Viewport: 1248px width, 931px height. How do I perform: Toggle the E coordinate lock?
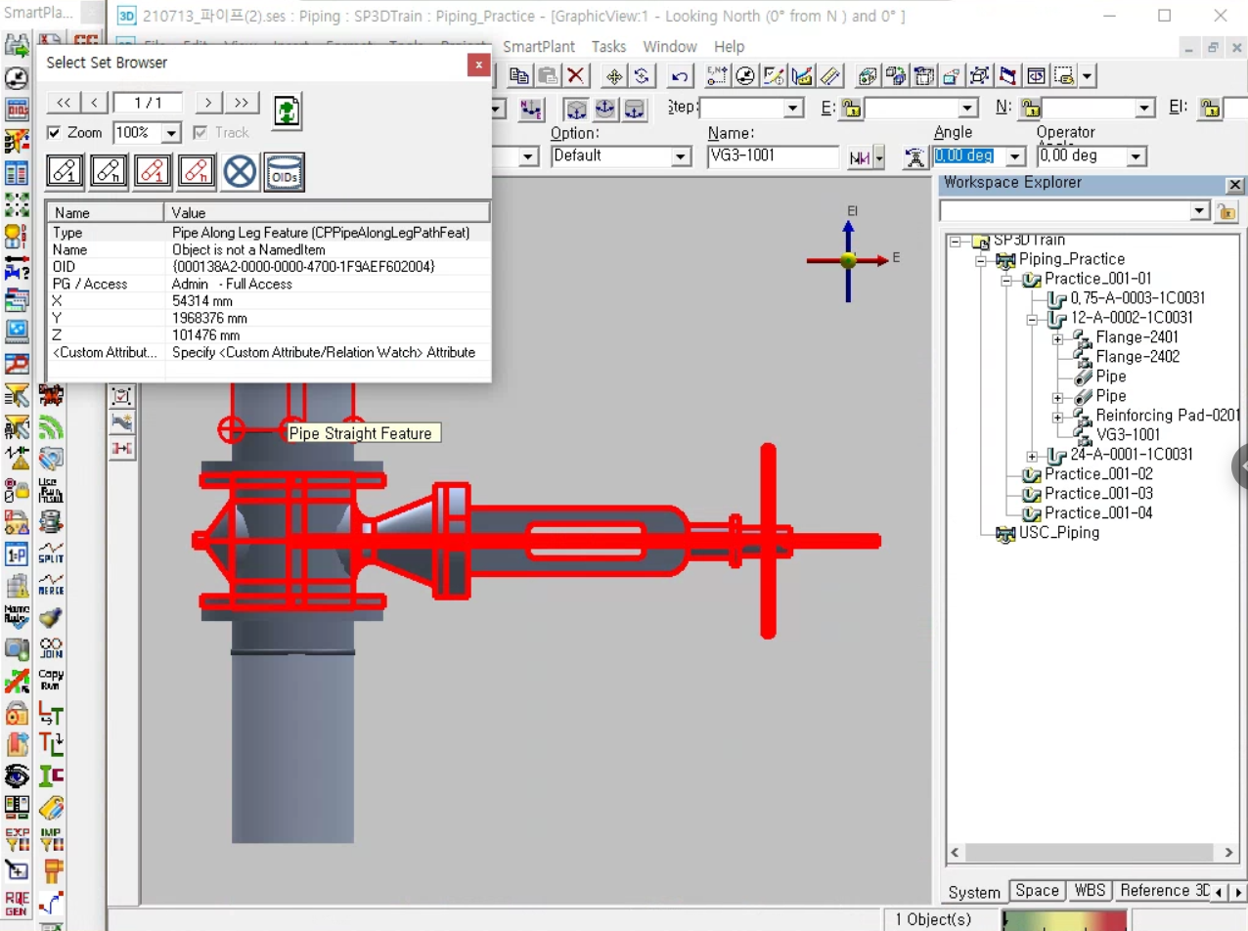click(x=851, y=108)
